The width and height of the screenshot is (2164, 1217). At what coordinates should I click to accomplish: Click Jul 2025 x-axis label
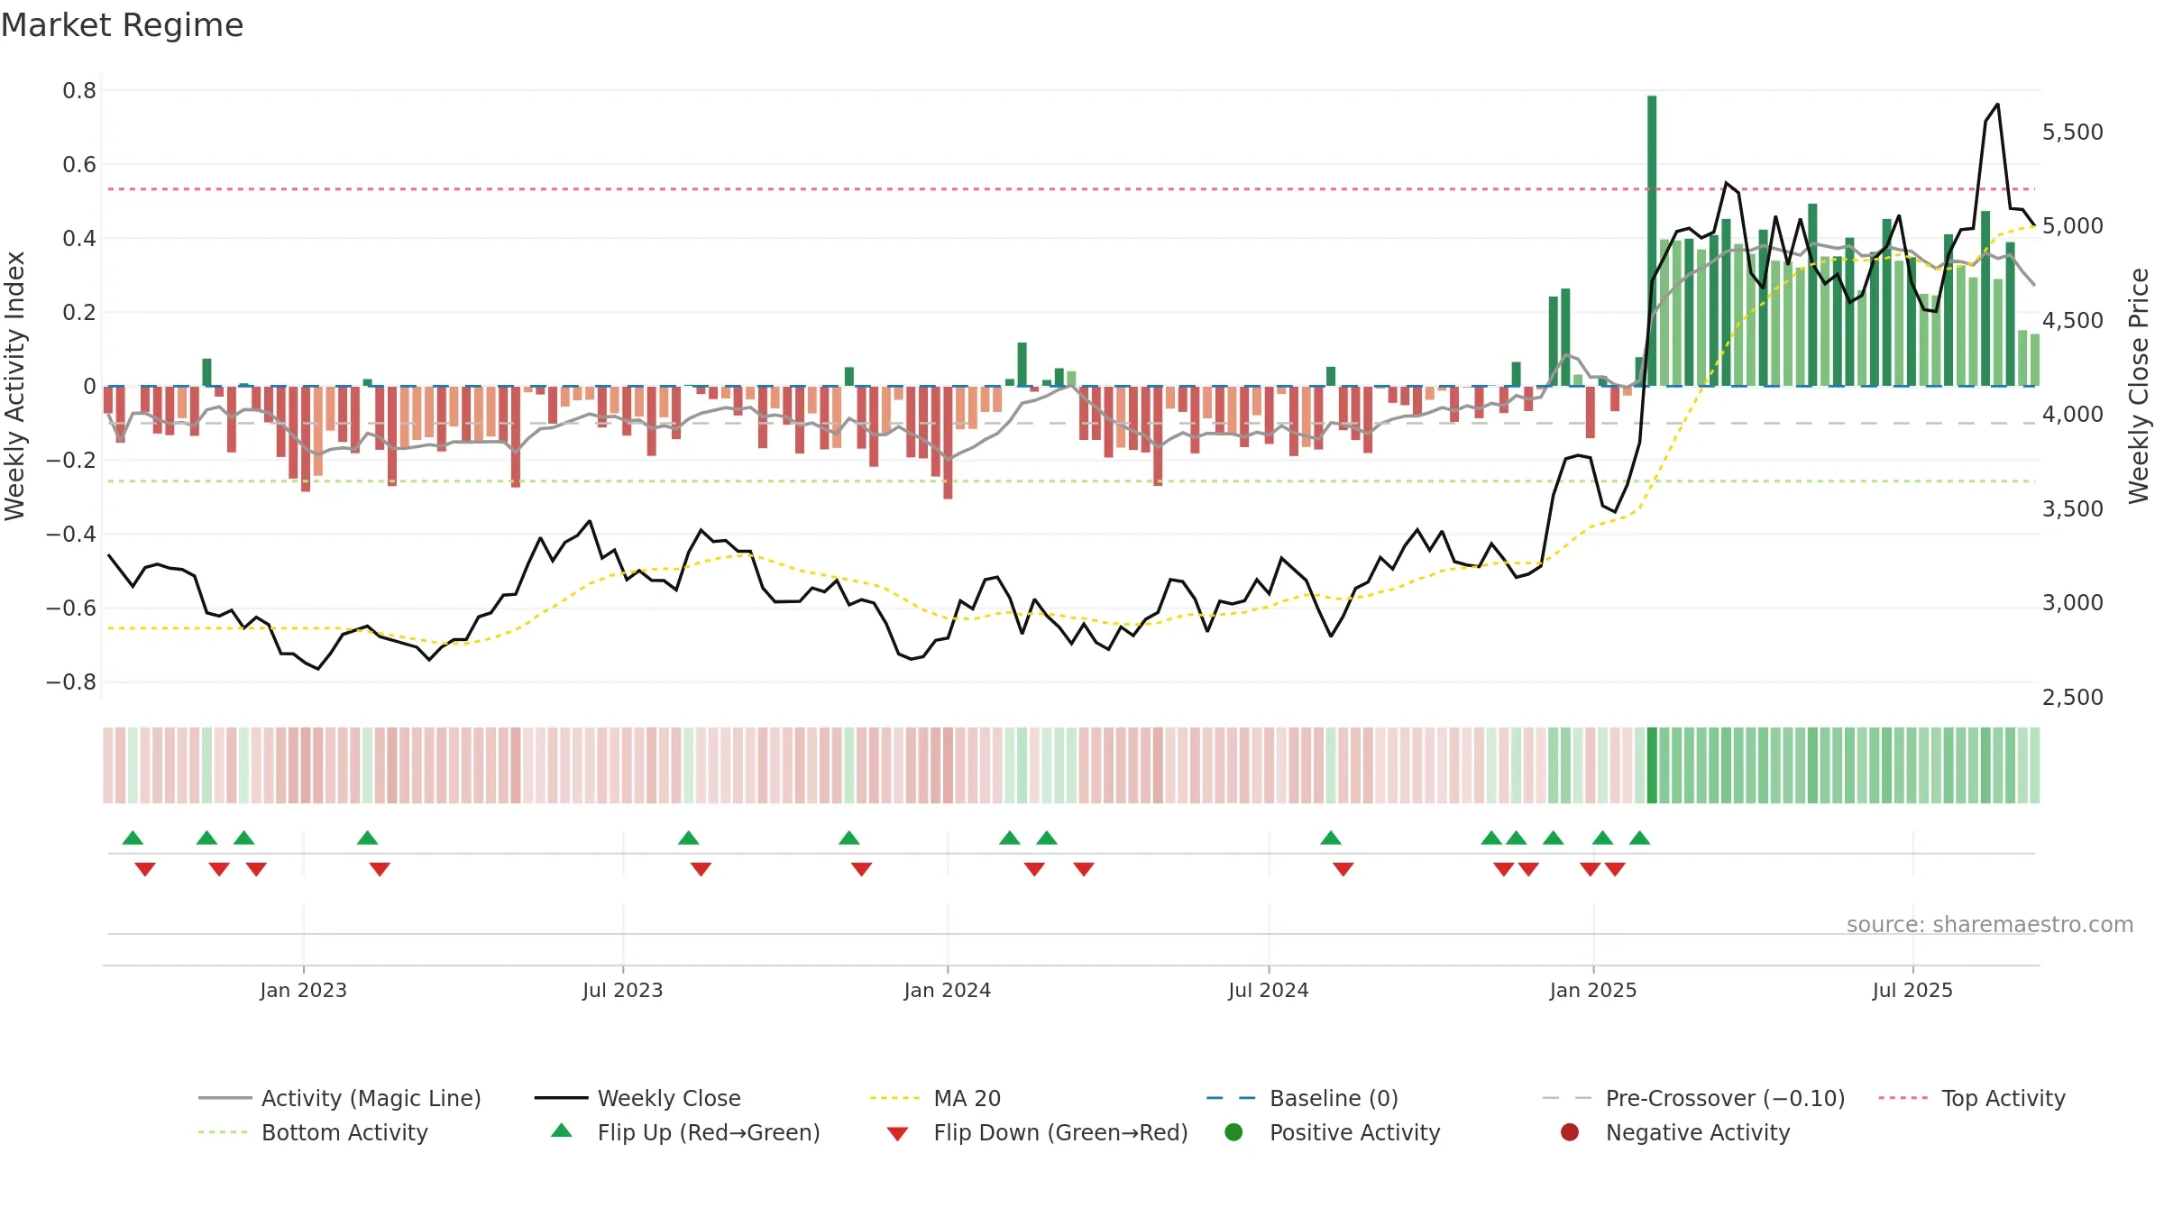(1912, 990)
